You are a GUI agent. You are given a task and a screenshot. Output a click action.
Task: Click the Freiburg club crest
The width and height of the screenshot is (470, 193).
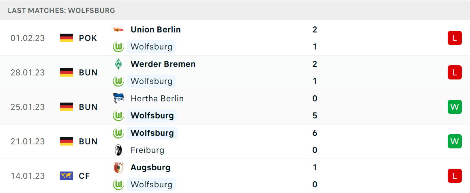tap(118, 150)
